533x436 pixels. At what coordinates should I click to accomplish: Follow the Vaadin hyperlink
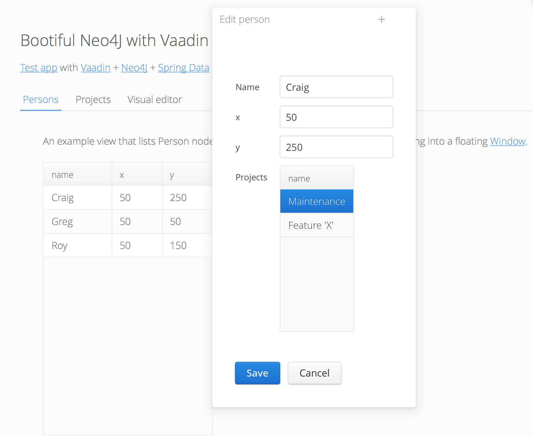click(95, 68)
